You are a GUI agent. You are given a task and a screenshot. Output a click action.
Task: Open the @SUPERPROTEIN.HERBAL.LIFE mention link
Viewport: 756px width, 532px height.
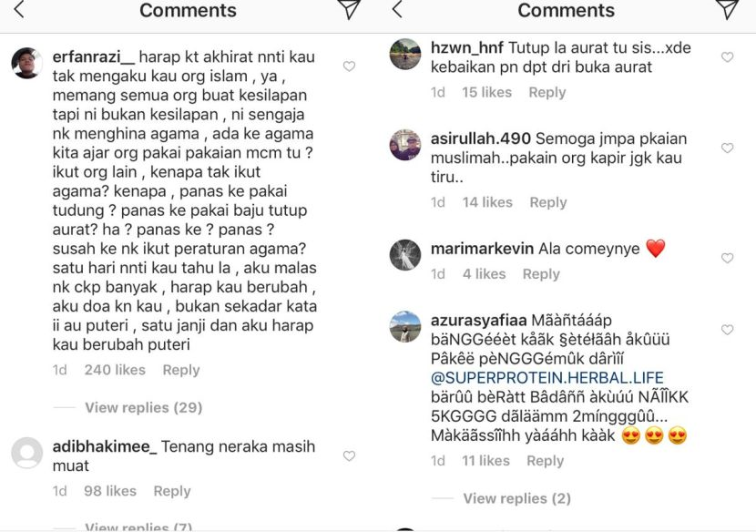[547, 378]
